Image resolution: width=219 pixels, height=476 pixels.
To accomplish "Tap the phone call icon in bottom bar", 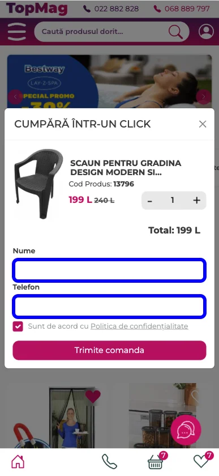I will (110, 462).
